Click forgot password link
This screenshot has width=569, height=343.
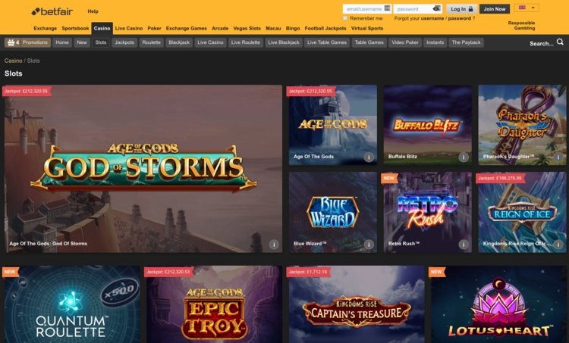pyautogui.click(x=460, y=18)
